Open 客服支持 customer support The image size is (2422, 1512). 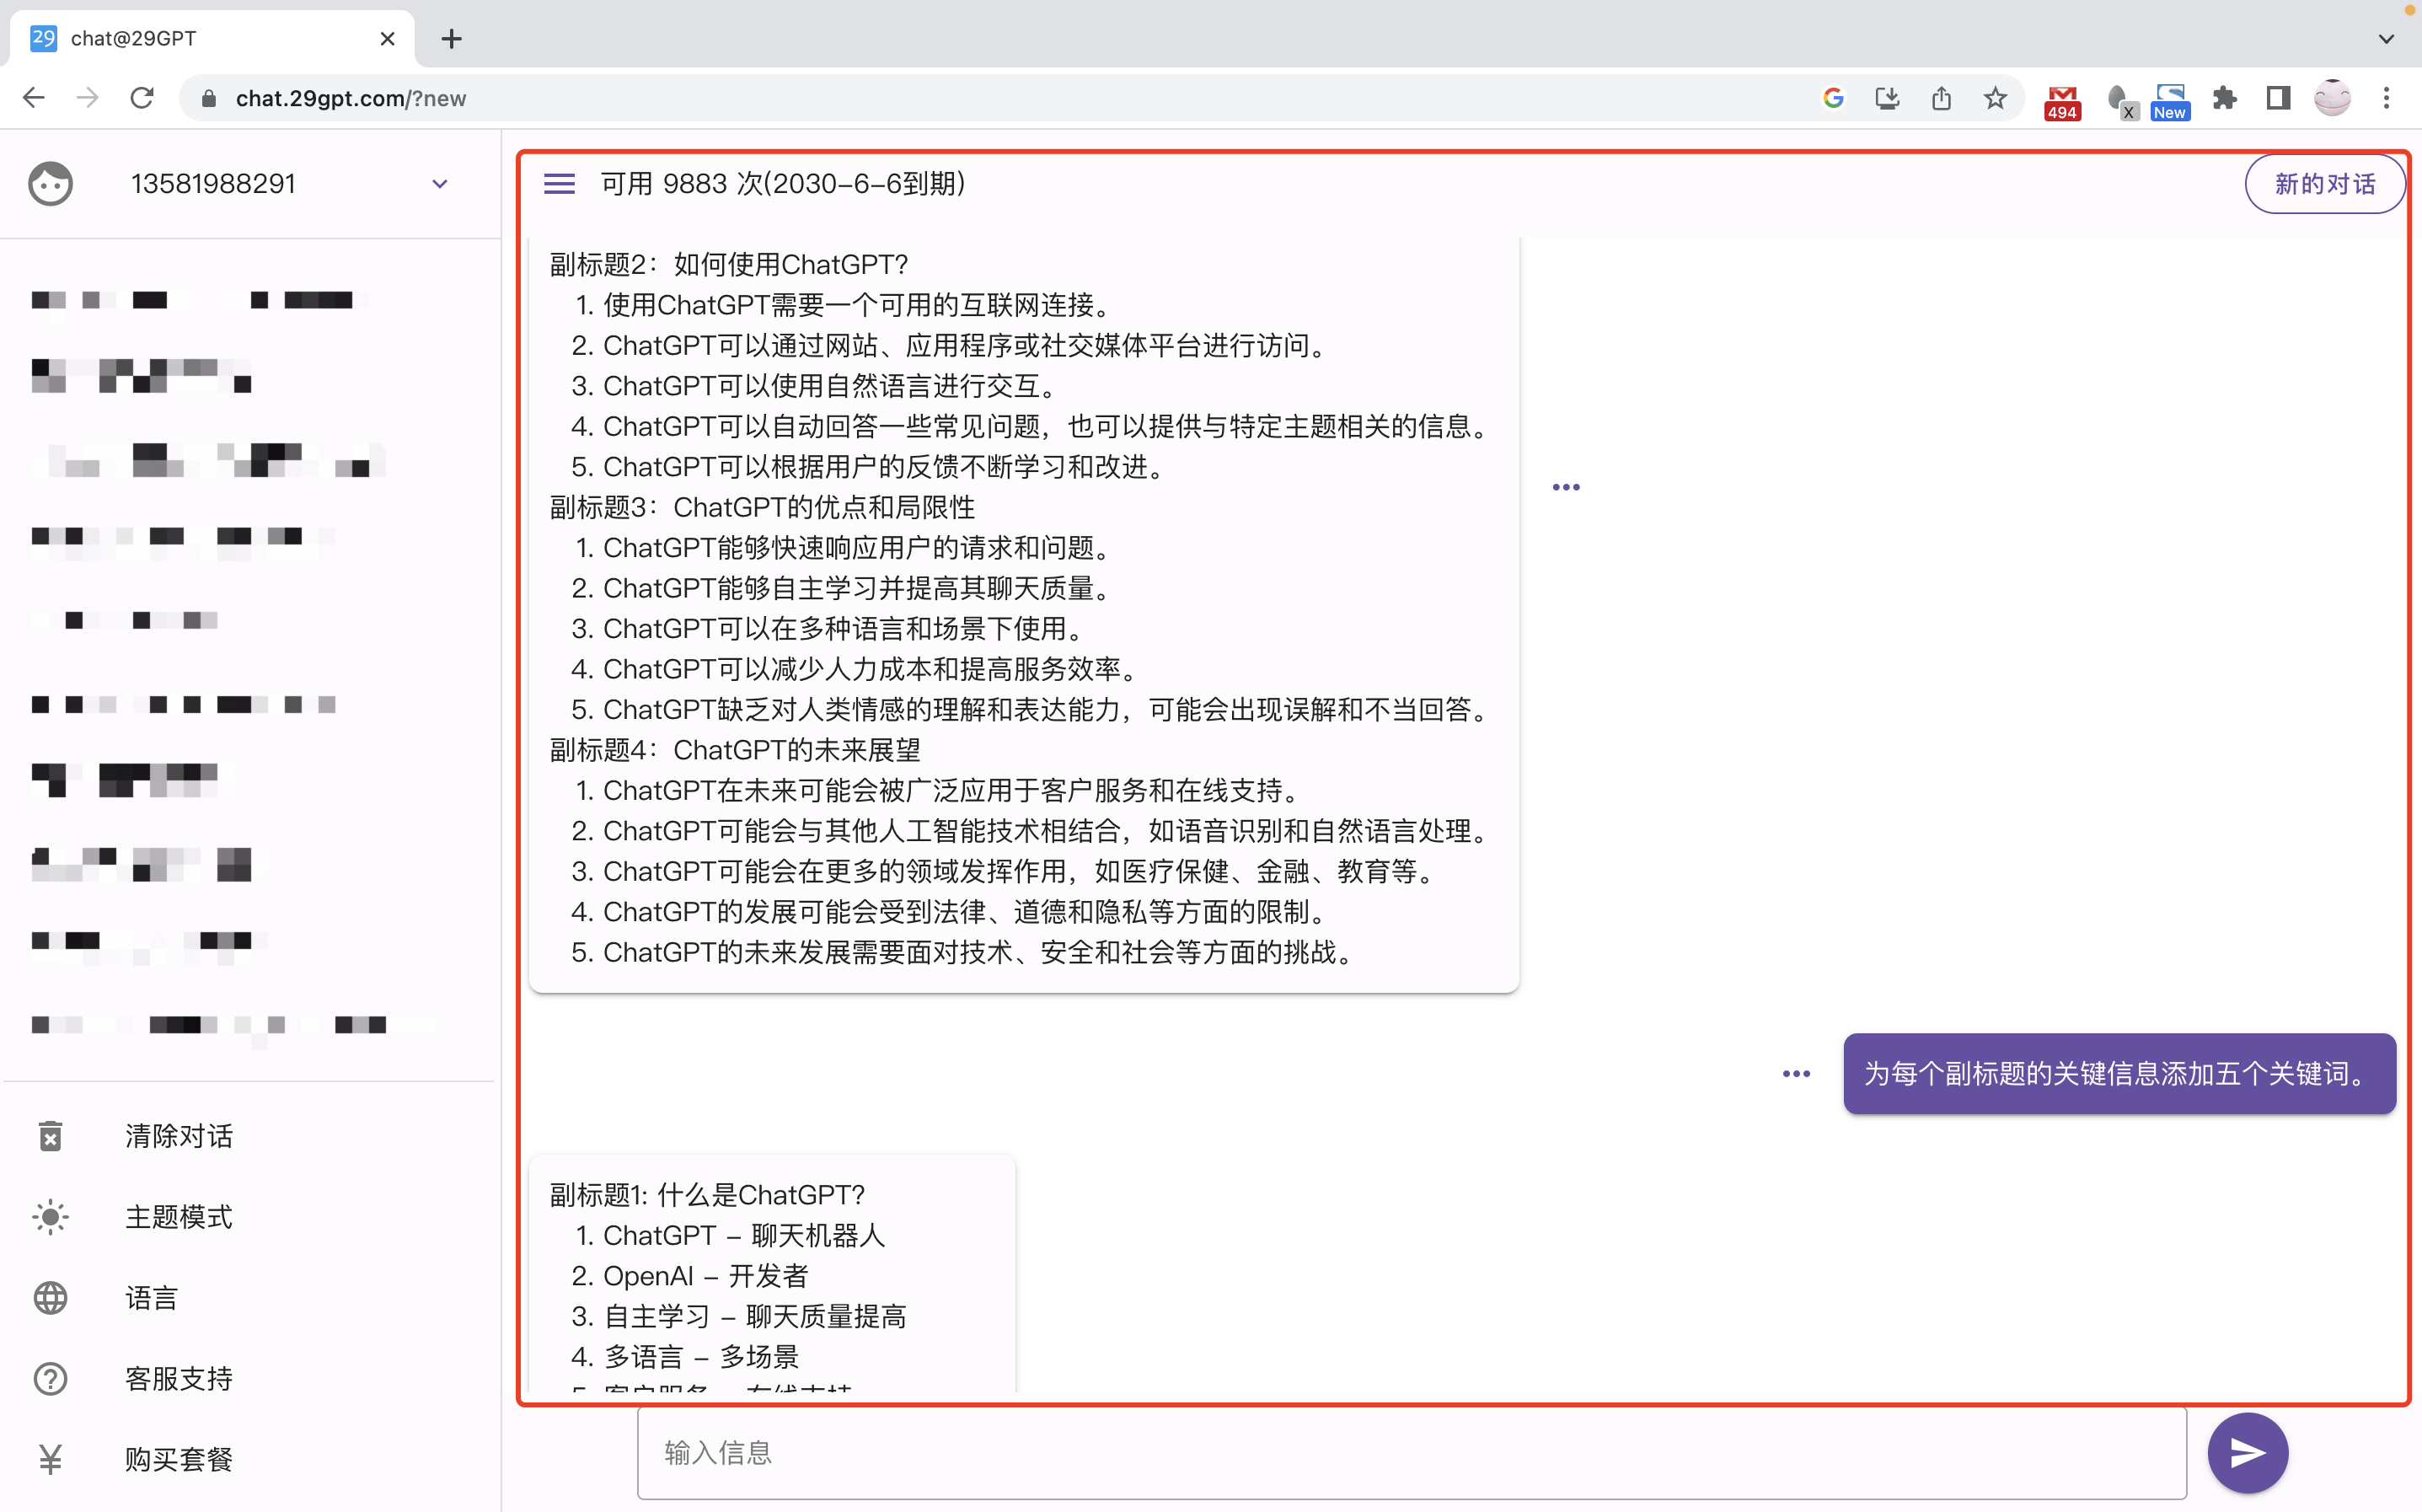pos(179,1379)
